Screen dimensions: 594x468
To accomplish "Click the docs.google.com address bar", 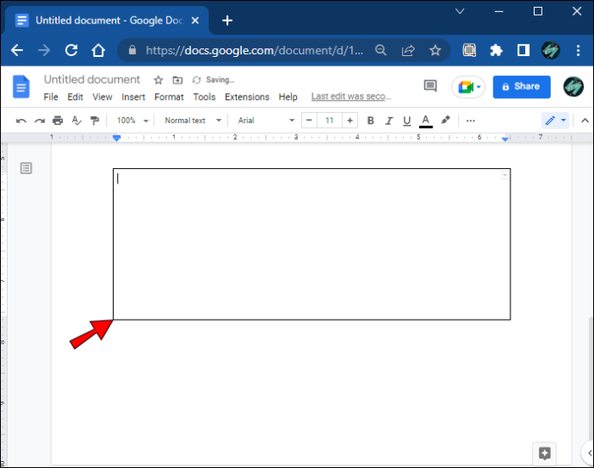I will tap(255, 51).
